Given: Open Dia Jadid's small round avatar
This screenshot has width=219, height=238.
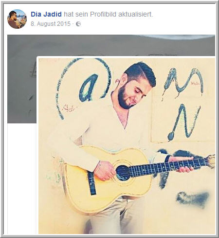Looking at the screenshot, I should click(x=17, y=19).
